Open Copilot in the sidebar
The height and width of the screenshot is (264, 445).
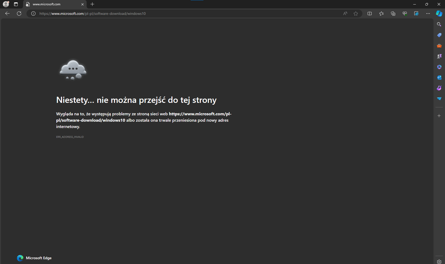point(439,14)
